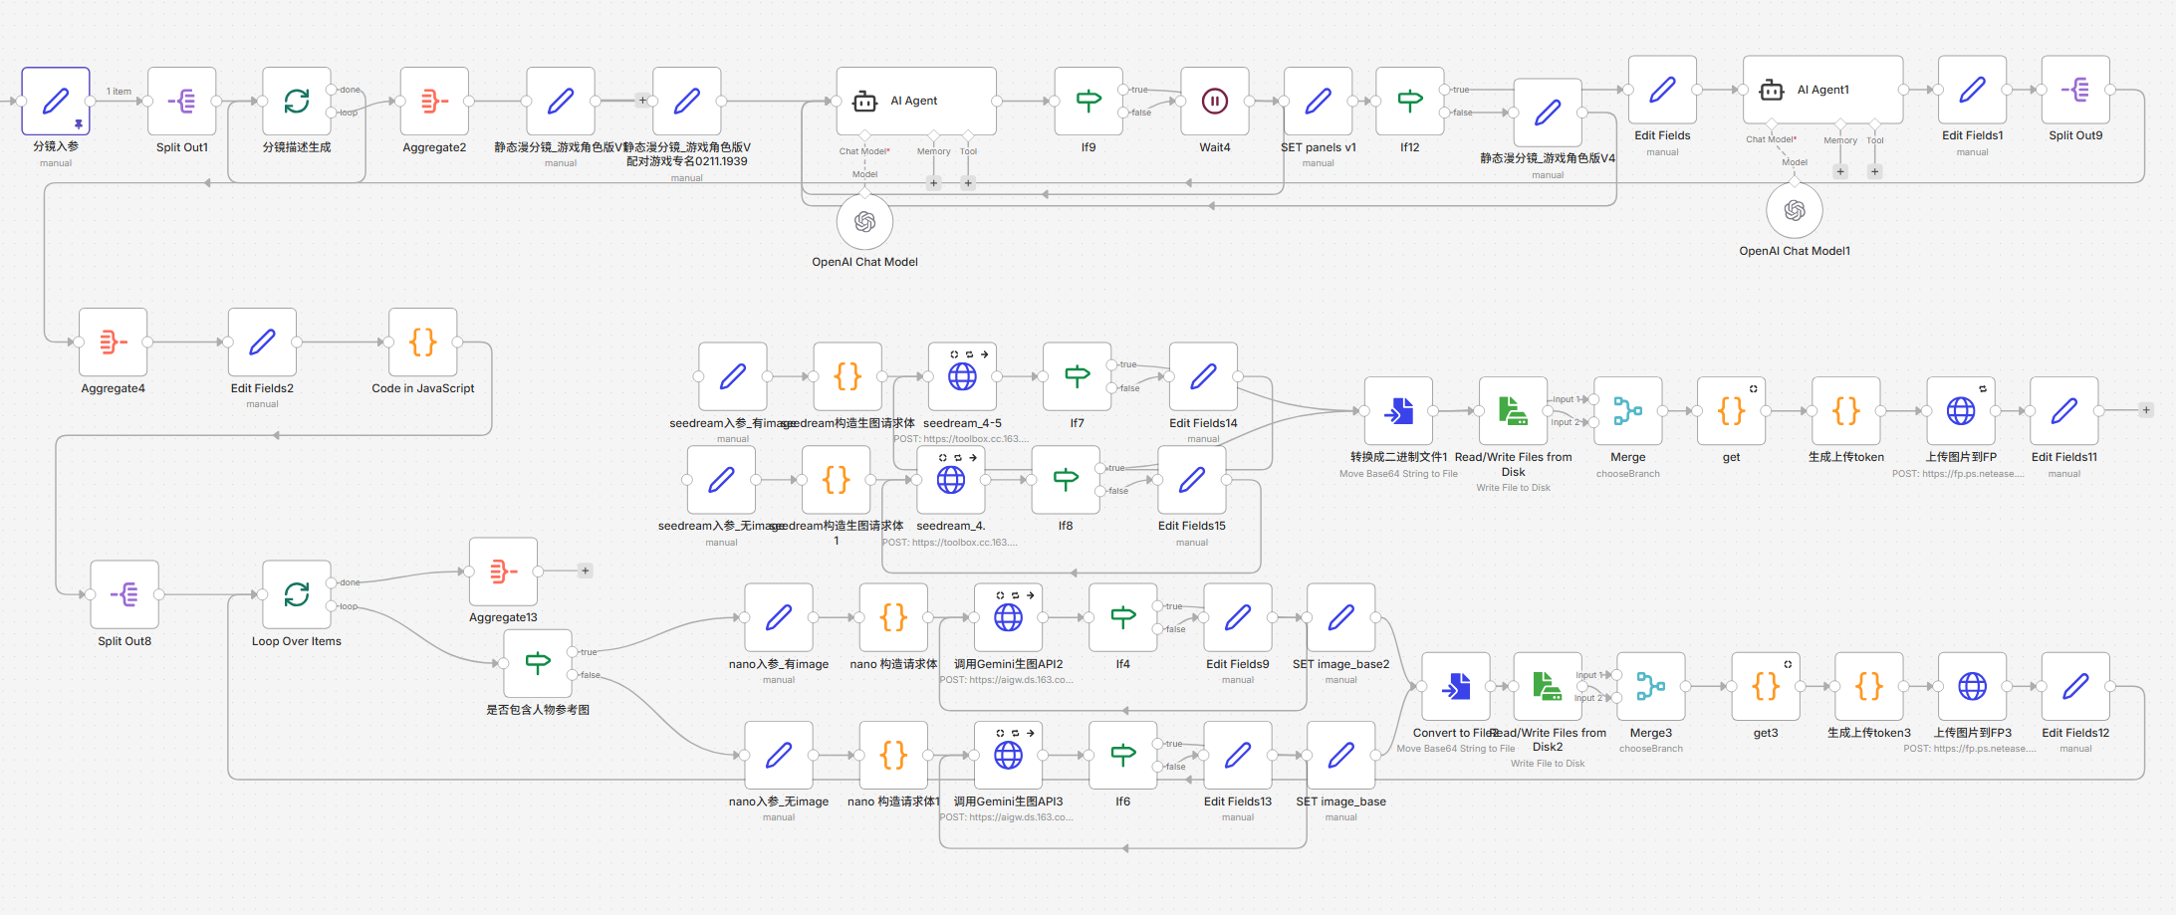
Task: Select the Wait4 pause node
Action: (1214, 102)
